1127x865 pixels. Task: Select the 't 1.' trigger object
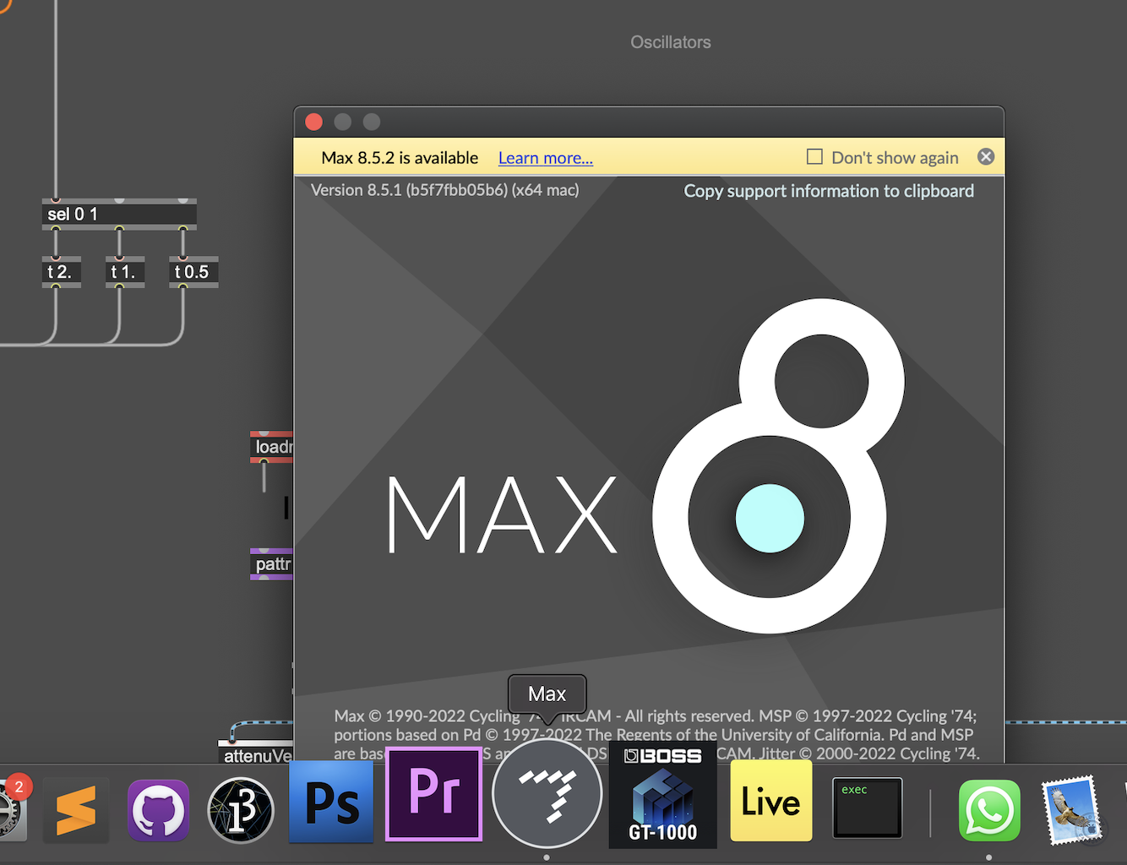coord(125,272)
